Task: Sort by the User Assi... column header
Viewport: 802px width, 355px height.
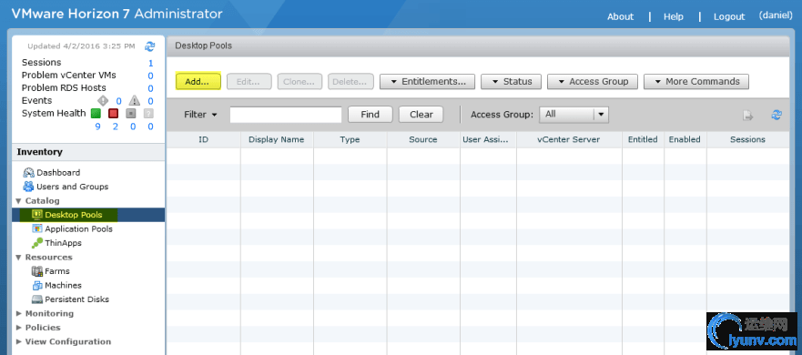Action: point(488,139)
